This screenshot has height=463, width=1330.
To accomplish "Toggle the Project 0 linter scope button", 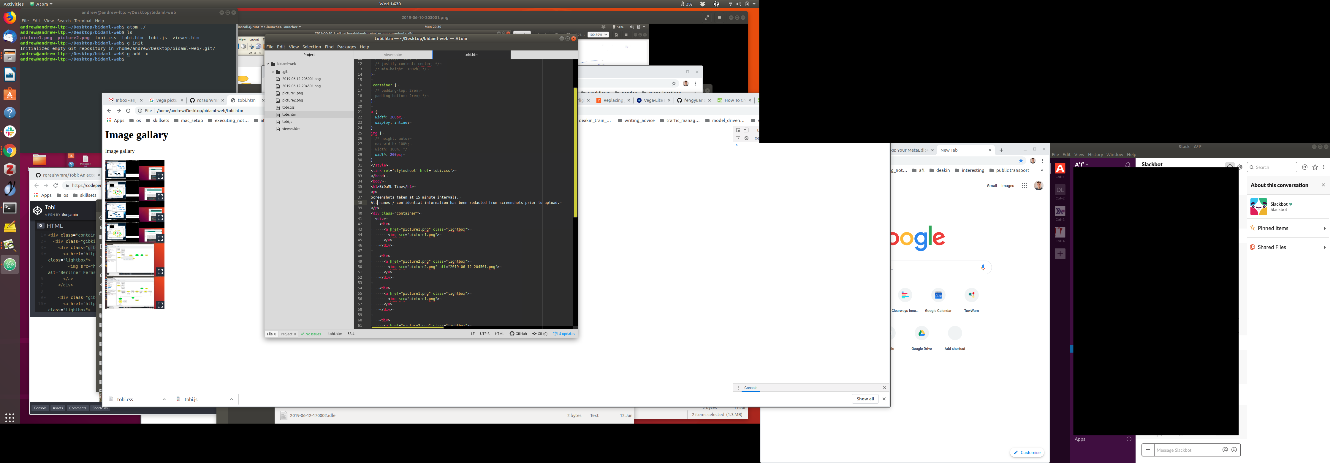I will click(x=288, y=334).
